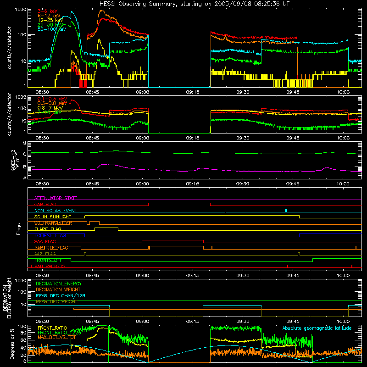Image resolution: width=367 pixels, height=367 pixels.
Task: Select the 'FLARE_FLAG' flag label
Action: pos(48,229)
